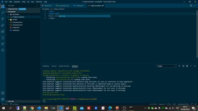Change language mode Mustache (HTML) status item
The width and height of the screenshot is (198, 111).
(183, 104)
